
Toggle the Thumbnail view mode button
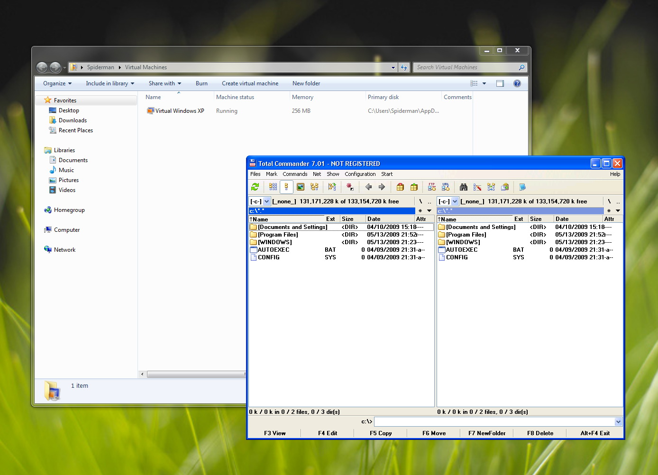click(301, 187)
